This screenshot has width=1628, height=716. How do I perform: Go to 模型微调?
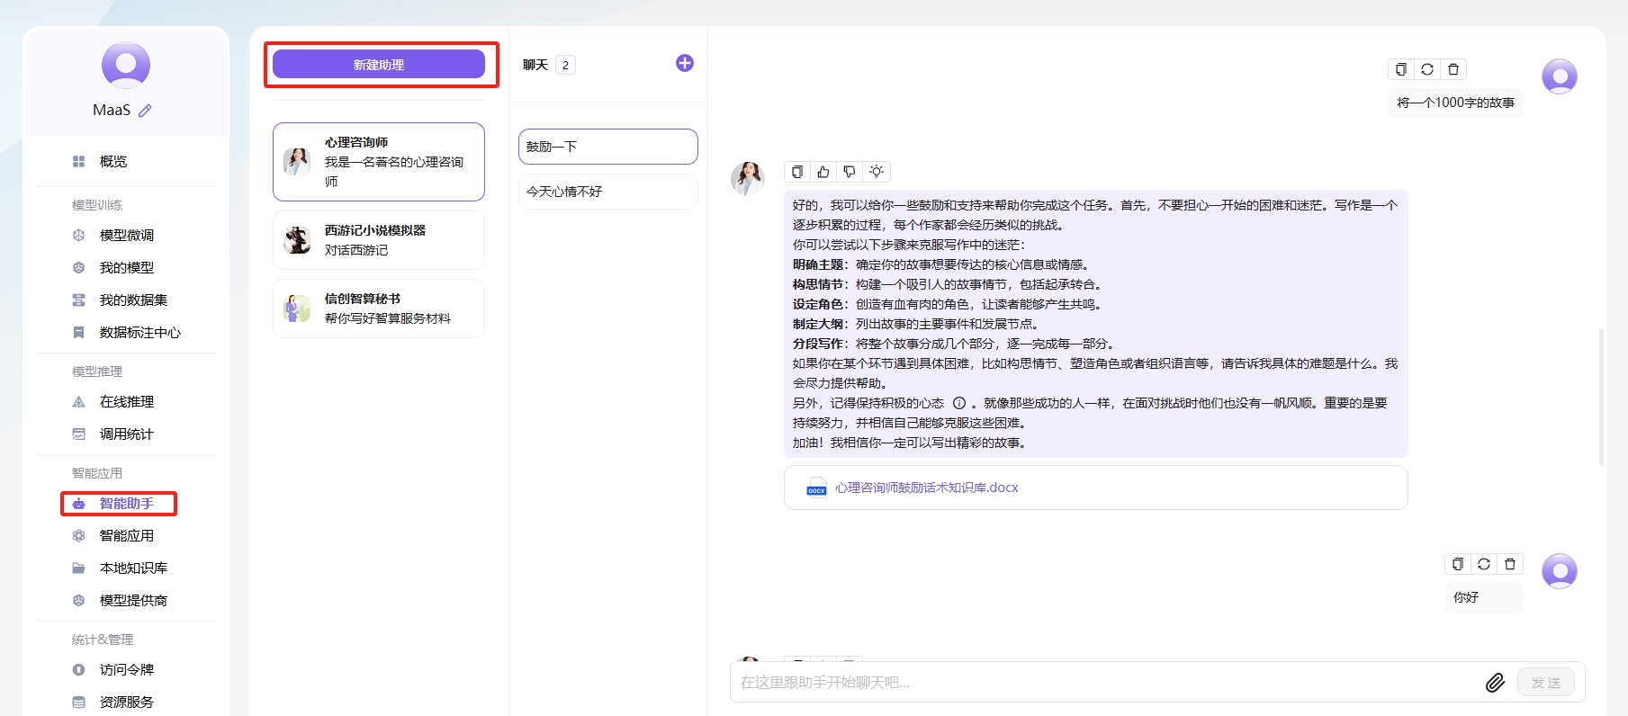(126, 235)
